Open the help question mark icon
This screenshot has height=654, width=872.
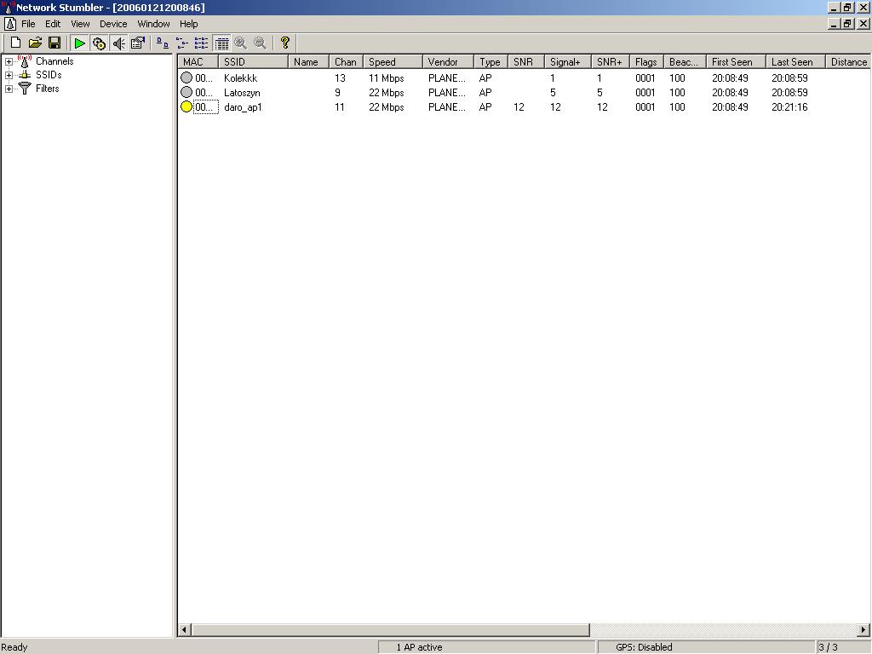point(284,43)
